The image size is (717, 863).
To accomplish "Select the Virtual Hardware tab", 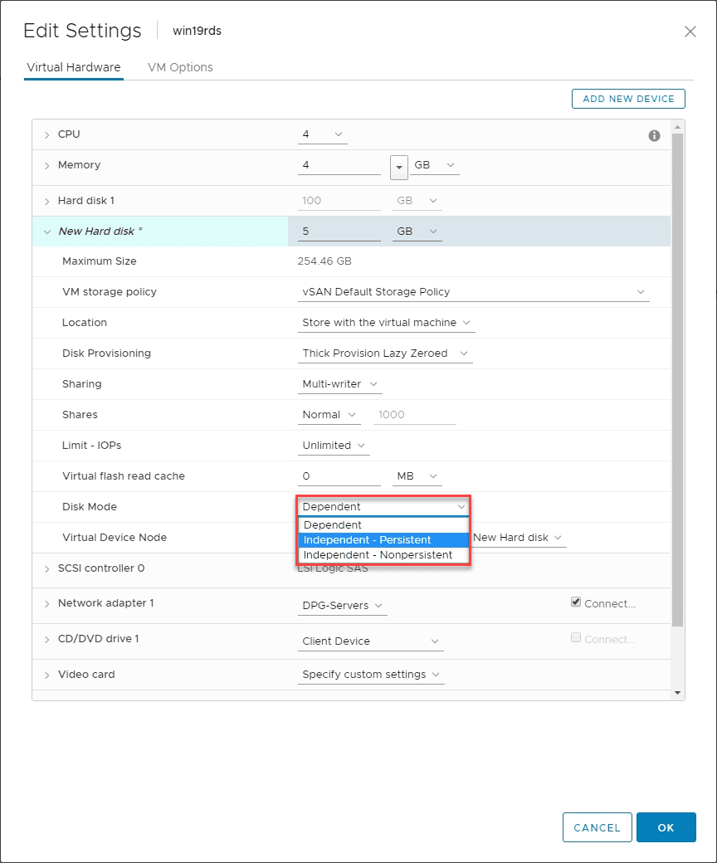I will [73, 67].
